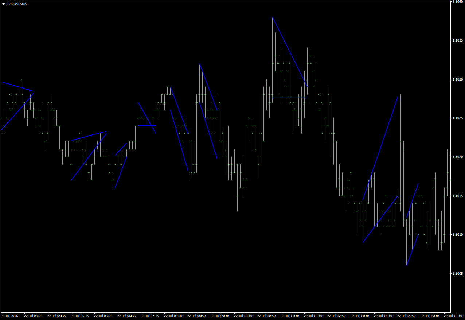Click the 22 Jul 12:10 time label
The height and width of the screenshot is (320, 465).
[312, 316]
